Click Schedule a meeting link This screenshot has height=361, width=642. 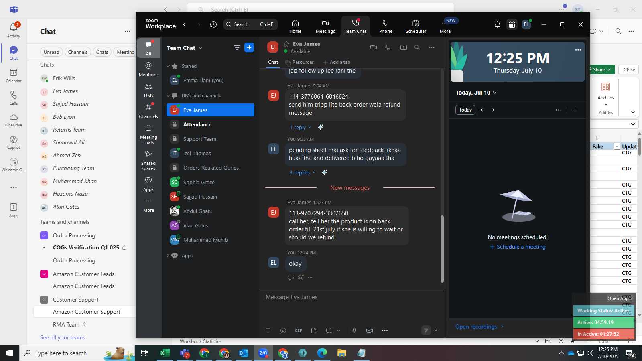click(x=518, y=247)
